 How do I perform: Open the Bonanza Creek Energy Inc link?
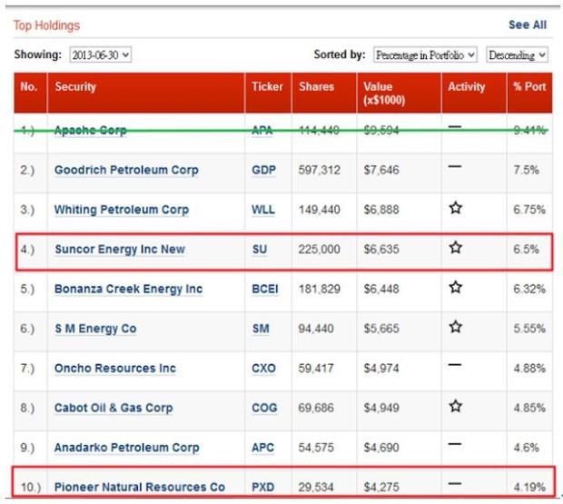click(x=129, y=289)
